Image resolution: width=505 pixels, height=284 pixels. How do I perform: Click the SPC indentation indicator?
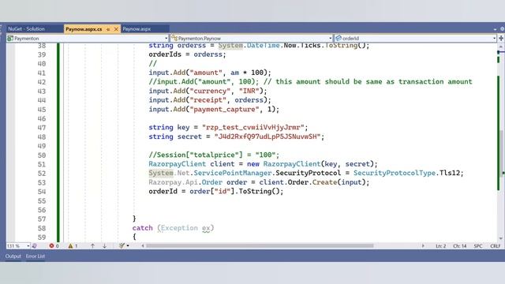[x=478, y=246]
